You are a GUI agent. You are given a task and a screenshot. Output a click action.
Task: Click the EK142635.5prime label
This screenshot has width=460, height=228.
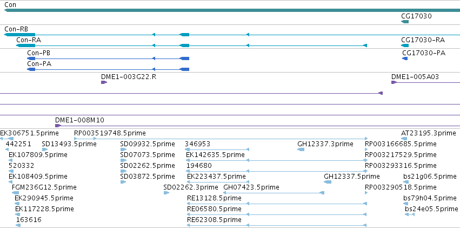click(x=215, y=154)
